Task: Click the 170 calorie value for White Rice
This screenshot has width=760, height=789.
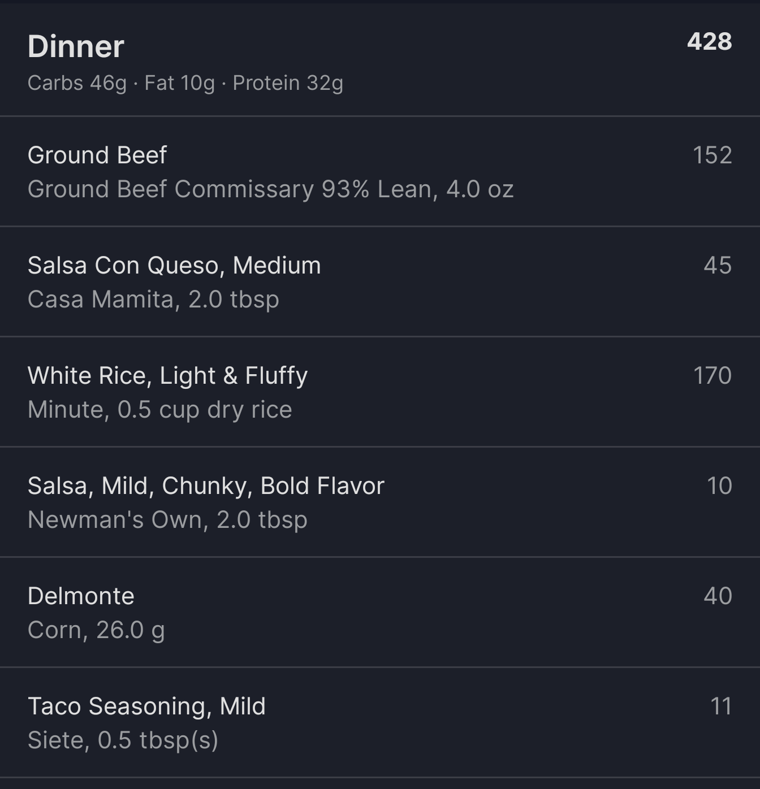Action: (712, 375)
